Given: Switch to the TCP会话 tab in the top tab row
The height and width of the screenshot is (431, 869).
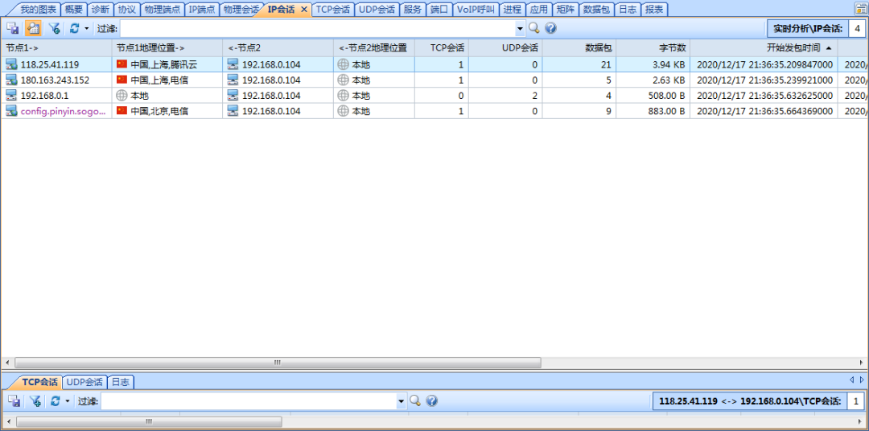Looking at the screenshot, I should click(x=332, y=10).
